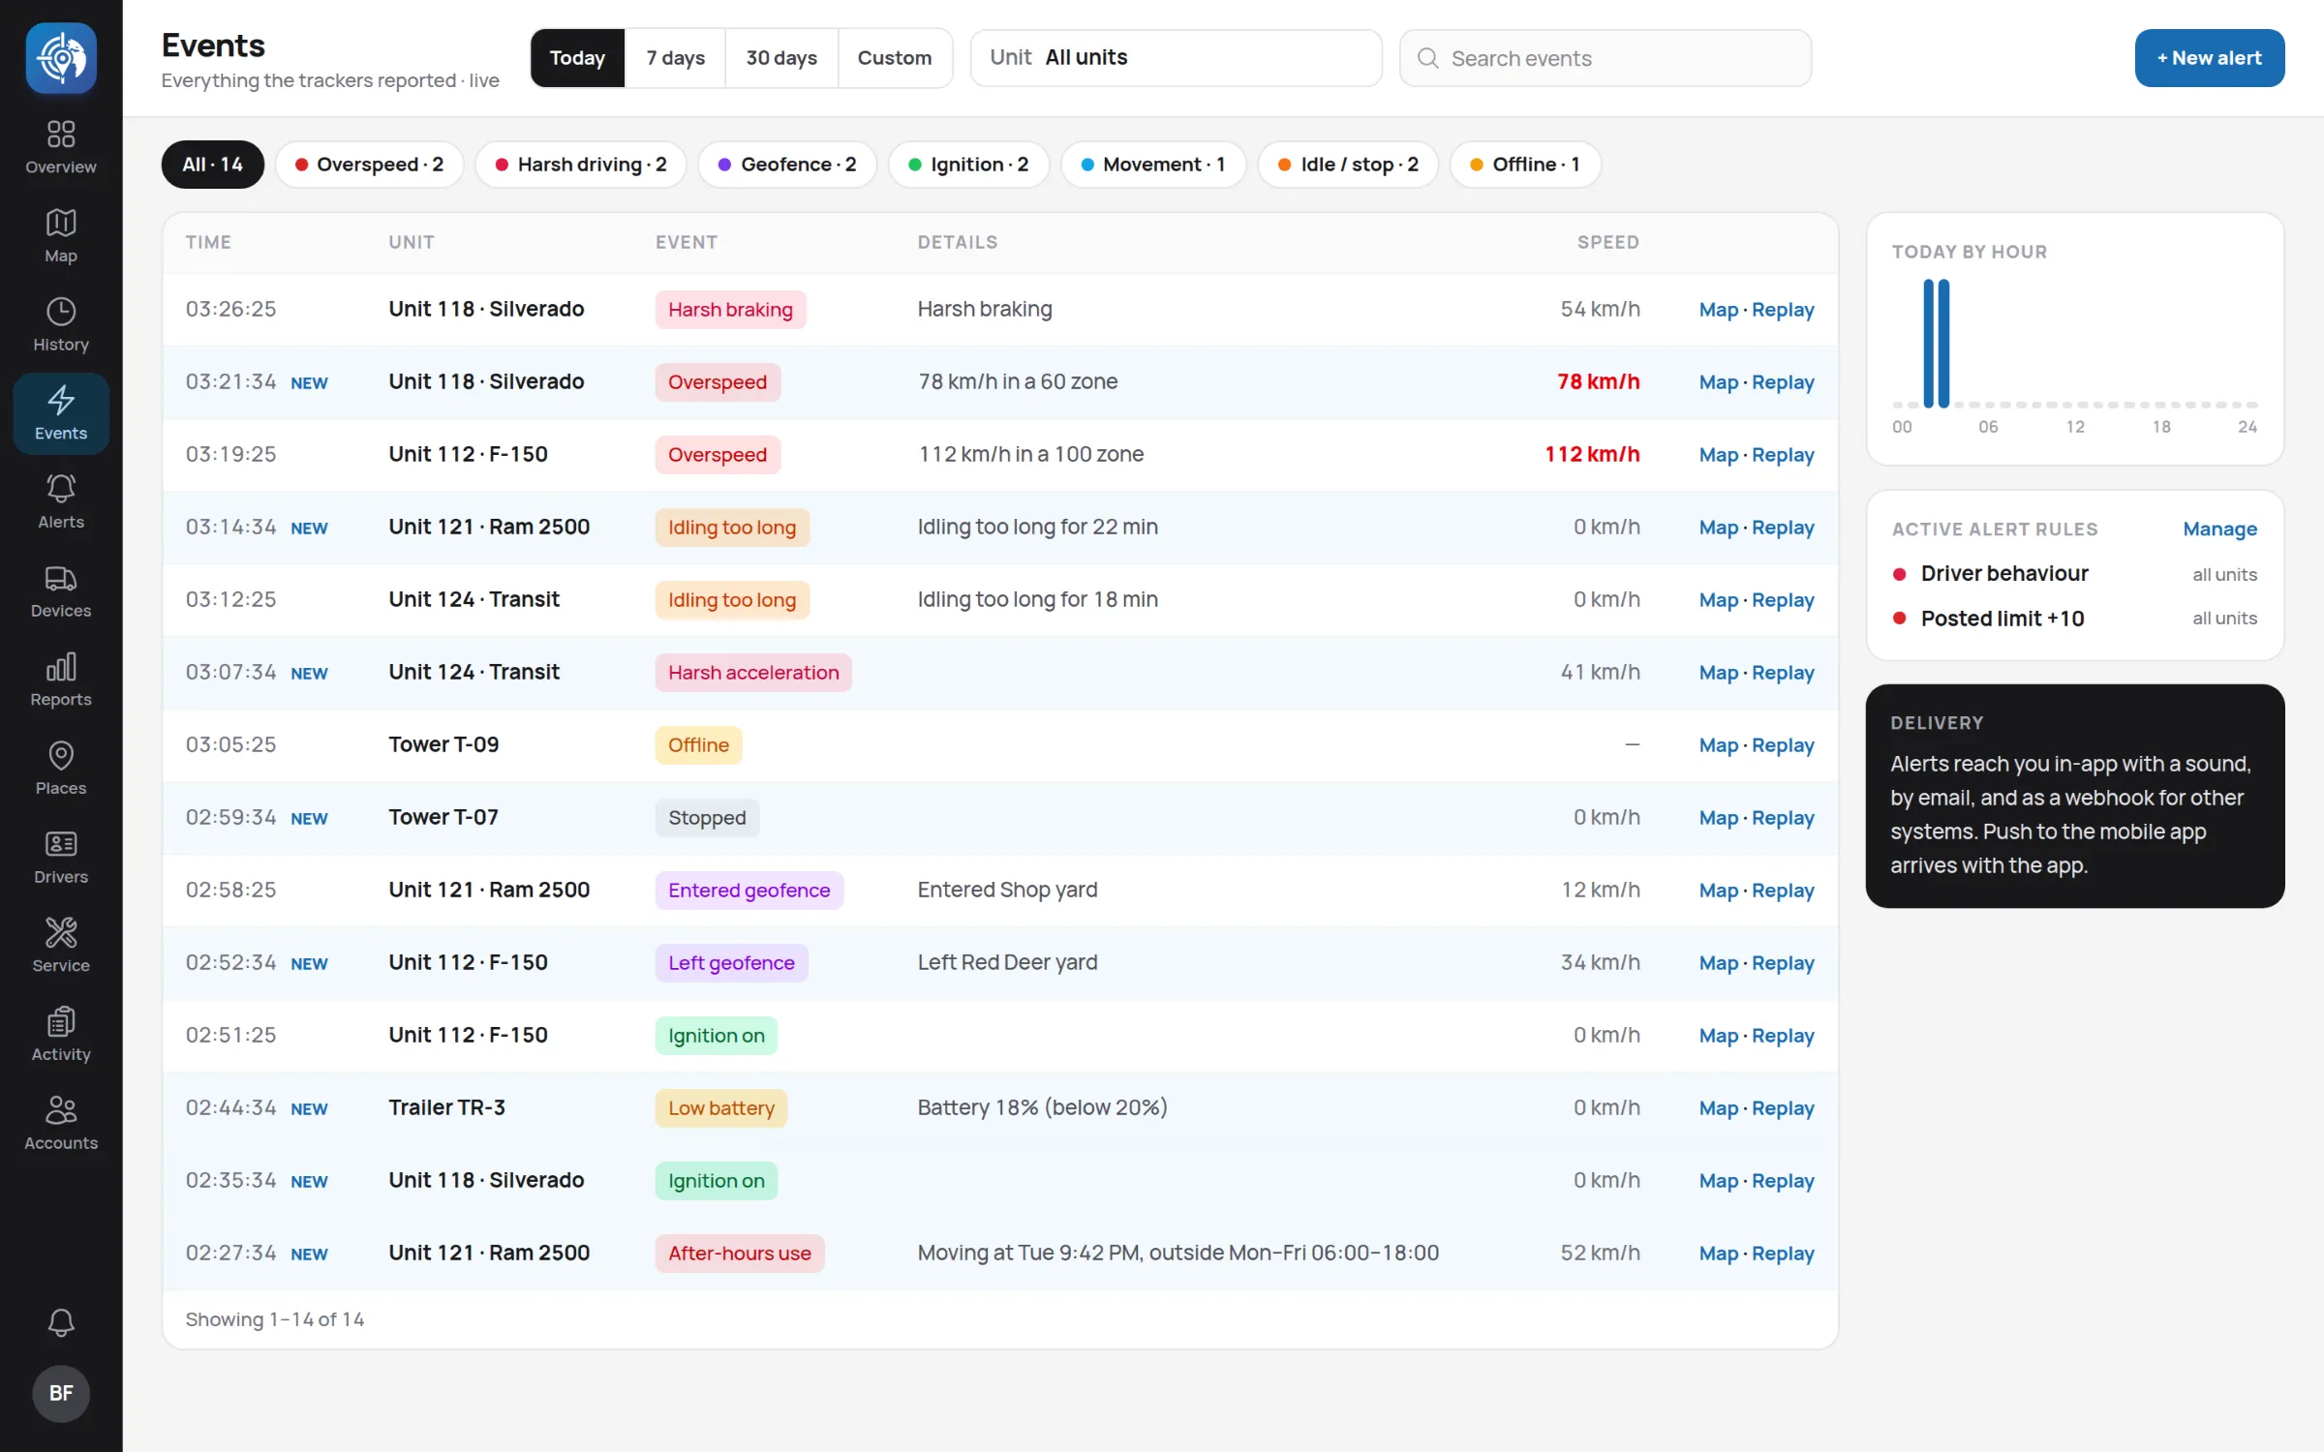
Task: Click the search magnifier icon
Action: coord(1427,58)
